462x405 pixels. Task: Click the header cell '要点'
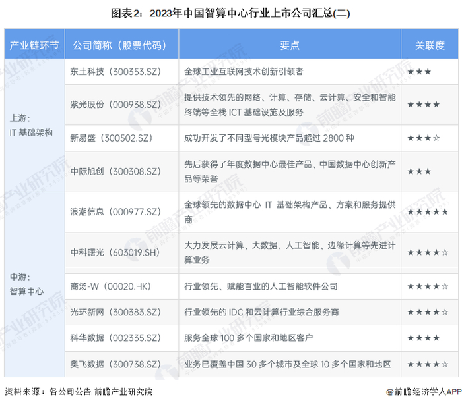click(290, 45)
